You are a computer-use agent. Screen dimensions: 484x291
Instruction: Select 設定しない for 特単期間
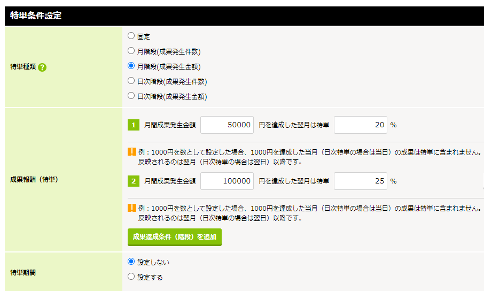click(131, 262)
